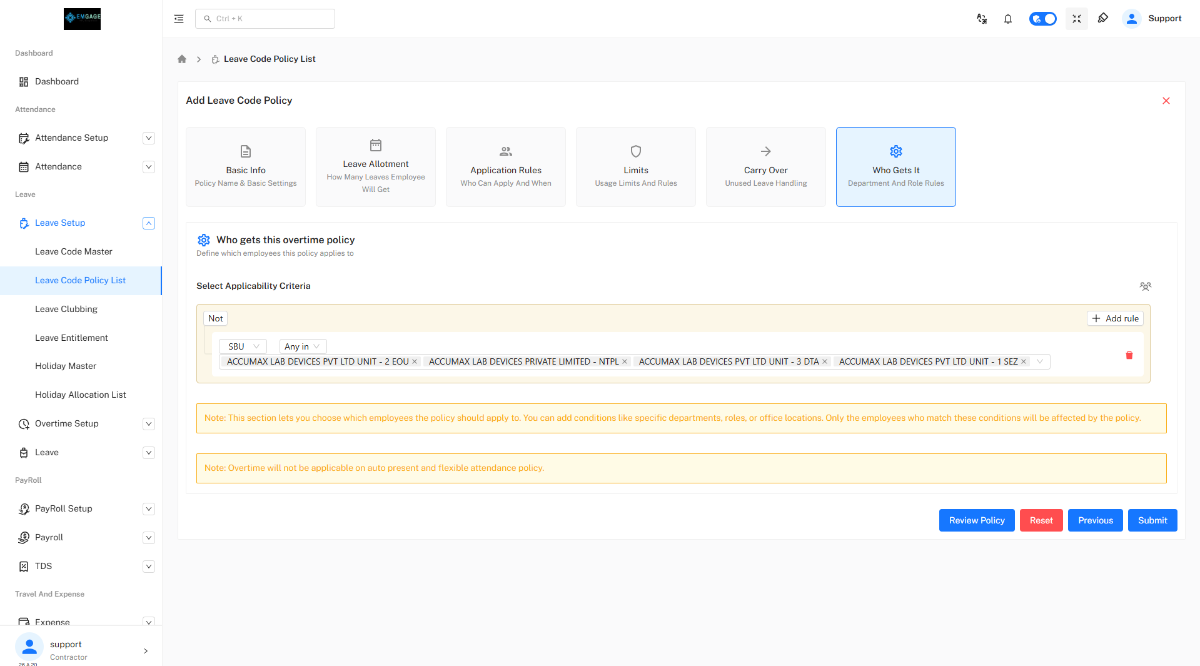Expand PayRoll Setup chevron
Image resolution: width=1200 pixels, height=666 pixels.
click(149, 509)
